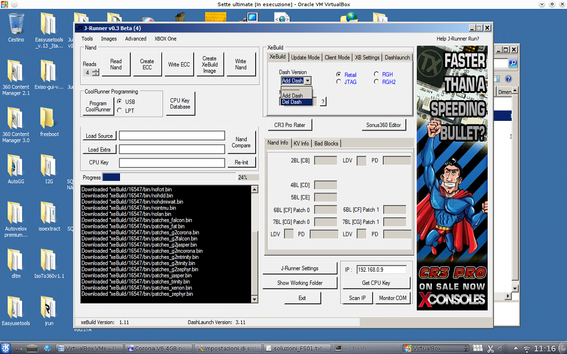Expand the Dash Version combo box arrow
Viewport: 567px width, 354px height.
pyautogui.click(x=308, y=81)
